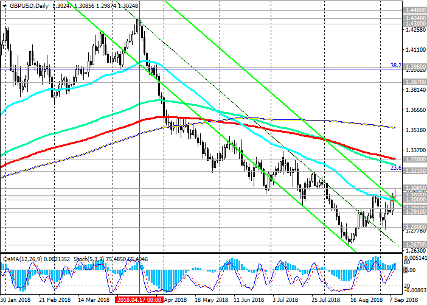
Task: Select the 1.3980 price level label
Action: (x=414, y=68)
